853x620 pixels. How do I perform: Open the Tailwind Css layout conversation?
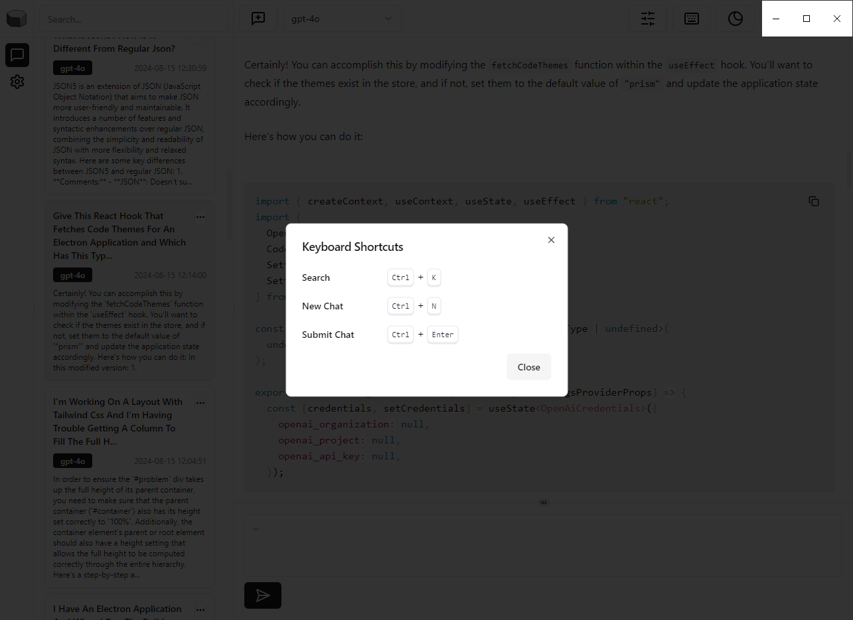[119, 422]
